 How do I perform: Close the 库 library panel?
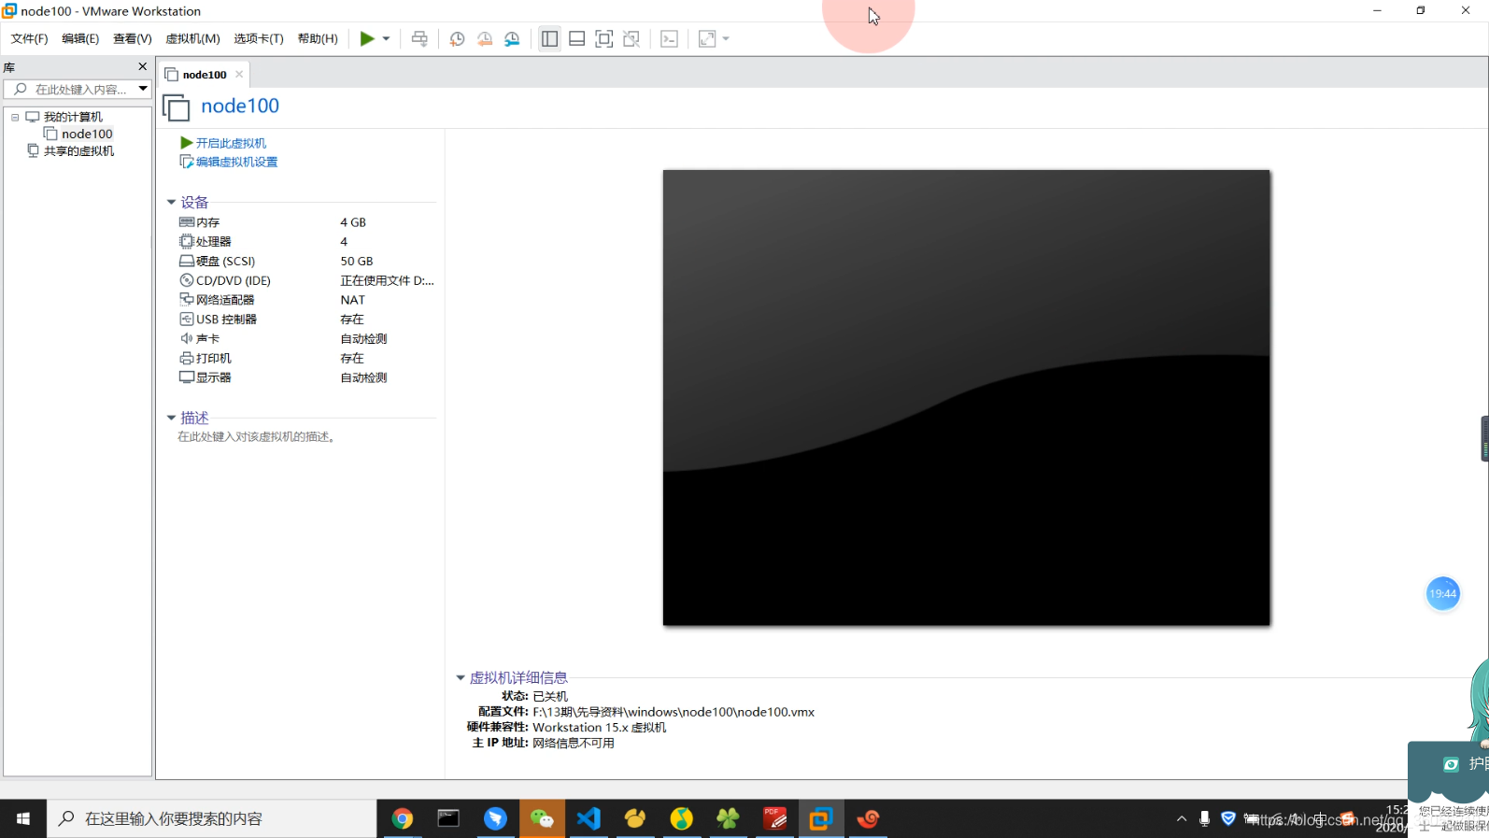[x=142, y=67]
